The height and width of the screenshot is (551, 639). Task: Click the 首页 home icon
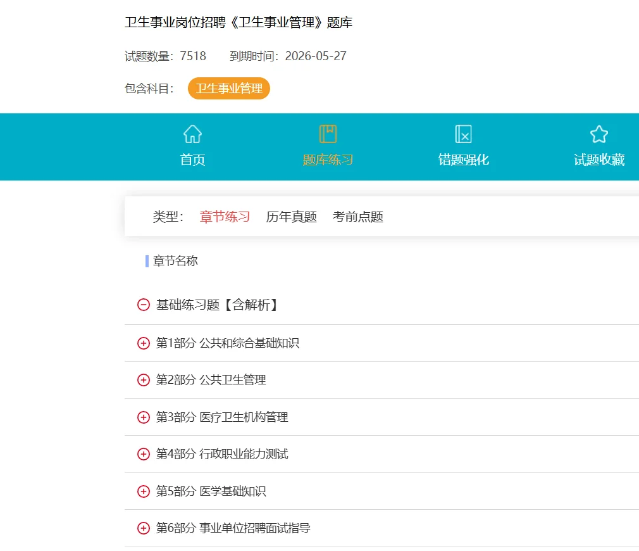[x=192, y=134]
